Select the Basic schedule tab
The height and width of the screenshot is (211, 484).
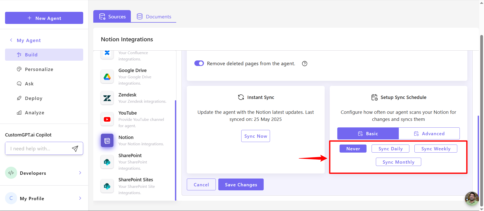(x=368, y=133)
